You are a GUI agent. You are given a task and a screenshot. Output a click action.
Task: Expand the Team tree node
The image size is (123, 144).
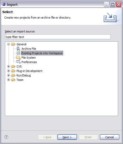tap(8, 80)
